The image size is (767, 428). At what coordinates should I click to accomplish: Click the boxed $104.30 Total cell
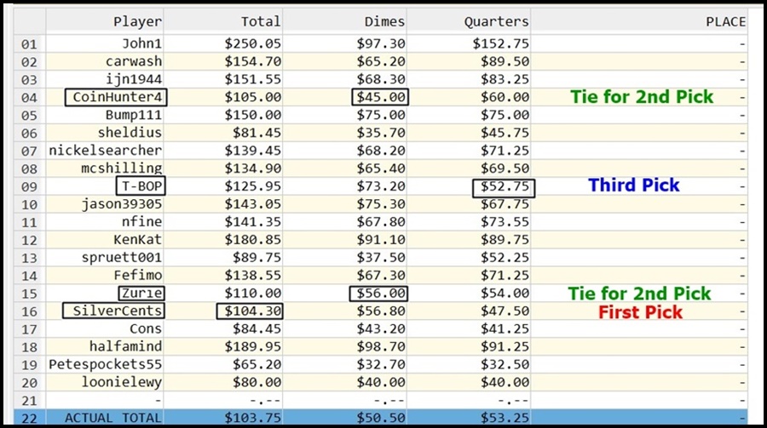(250, 311)
